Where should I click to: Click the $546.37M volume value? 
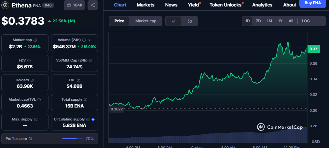(64, 47)
